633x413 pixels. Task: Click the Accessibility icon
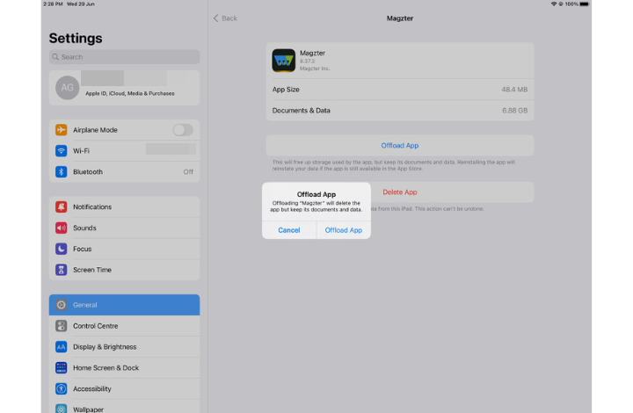(x=61, y=388)
